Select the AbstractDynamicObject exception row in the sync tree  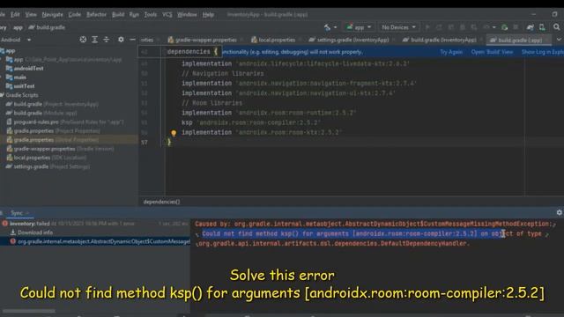coord(95,241)
